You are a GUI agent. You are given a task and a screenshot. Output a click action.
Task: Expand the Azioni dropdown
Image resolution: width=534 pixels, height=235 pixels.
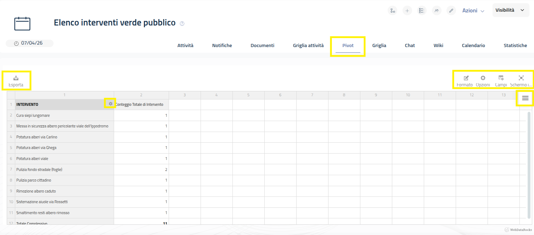473,11
